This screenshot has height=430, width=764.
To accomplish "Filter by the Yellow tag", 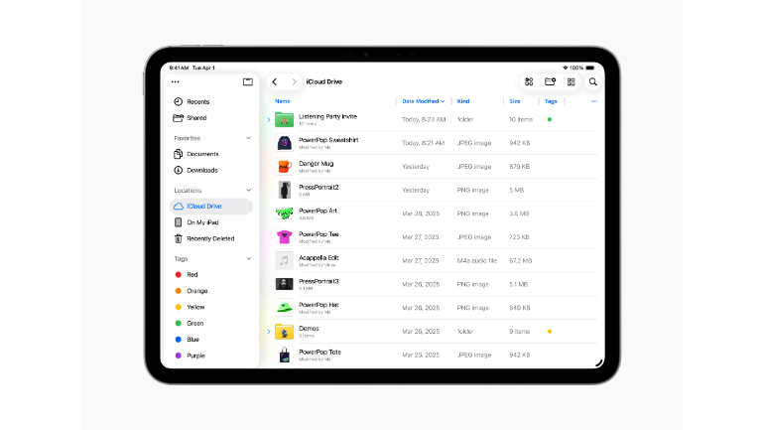I will [x=195, y=307].
